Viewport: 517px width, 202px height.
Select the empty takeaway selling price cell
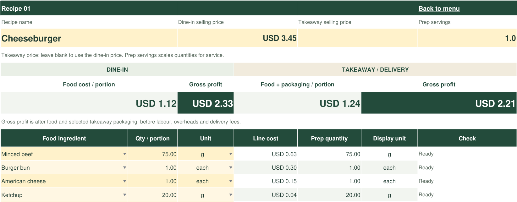click(x=358, y=38)
